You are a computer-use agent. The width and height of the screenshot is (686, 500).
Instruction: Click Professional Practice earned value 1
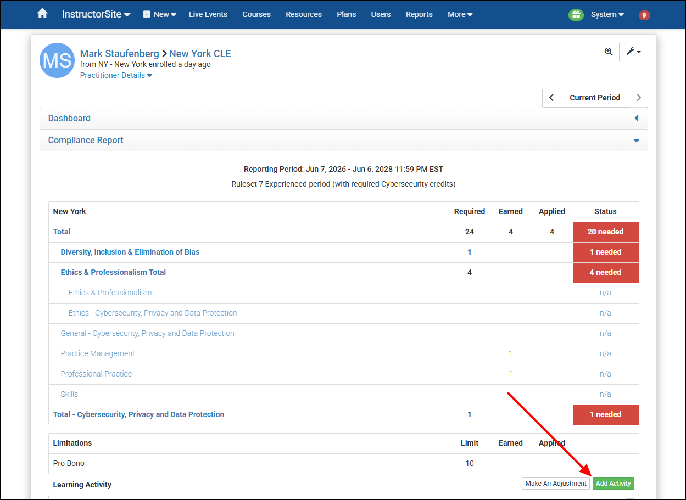pos(510,374)
